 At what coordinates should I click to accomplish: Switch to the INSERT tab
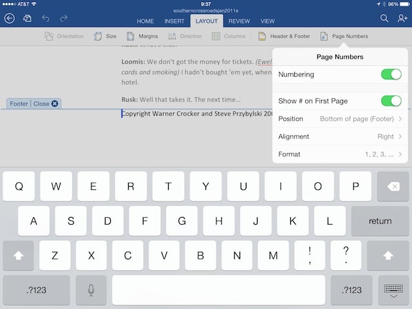coord(174,21)
